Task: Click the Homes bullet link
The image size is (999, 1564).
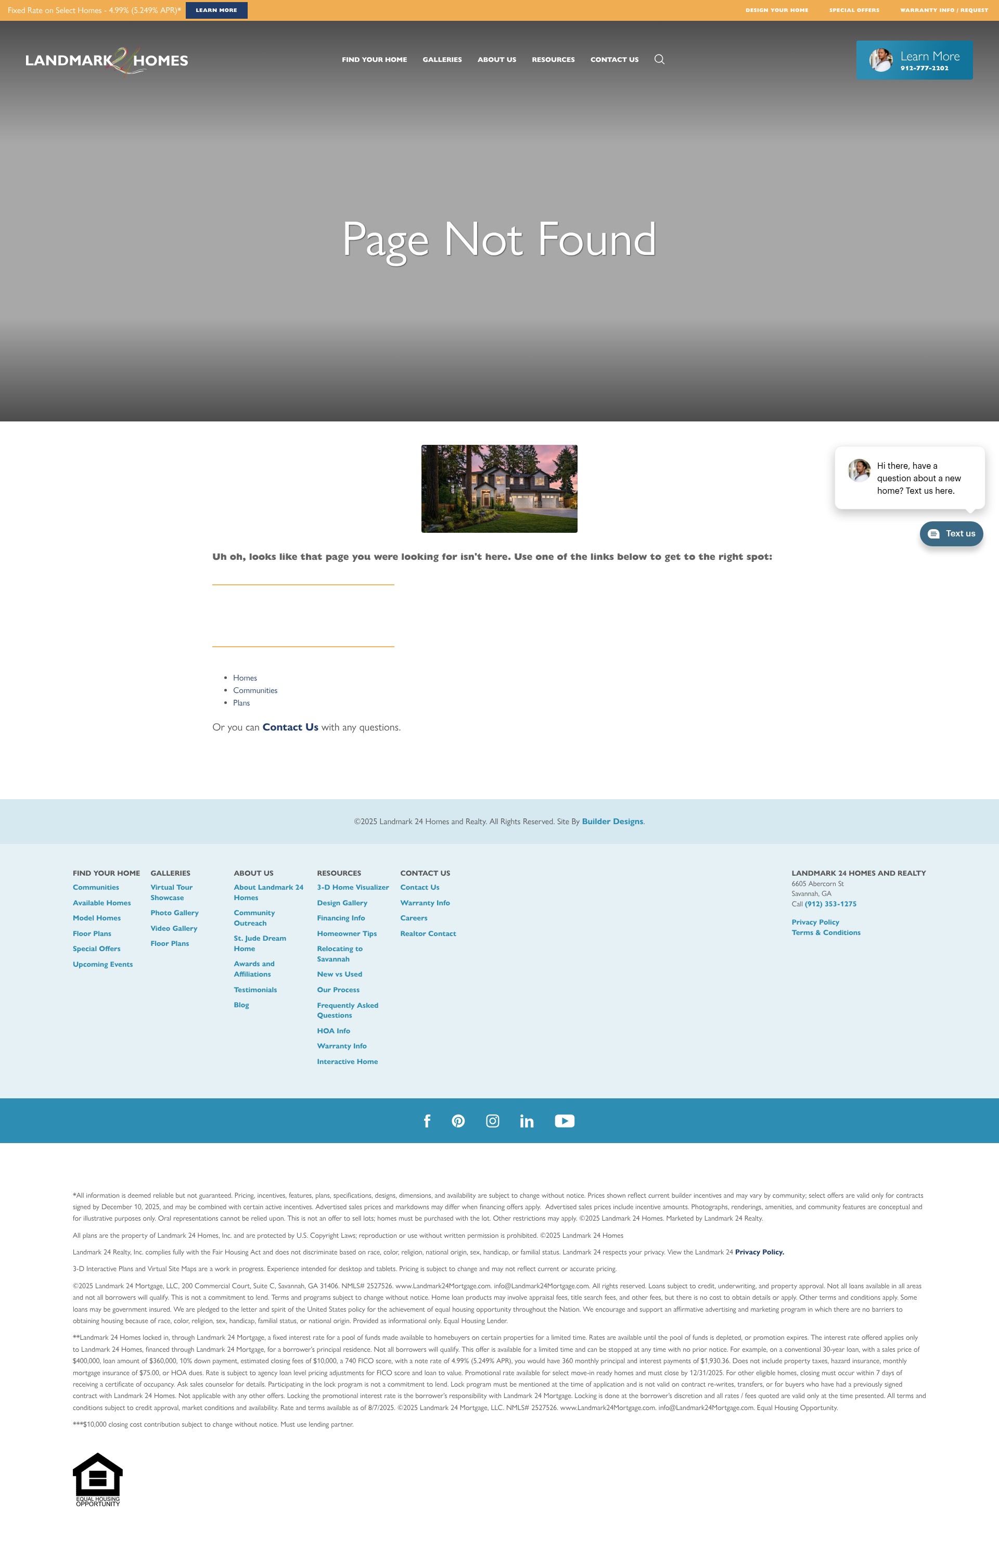Action: click(x=245, y=677)
